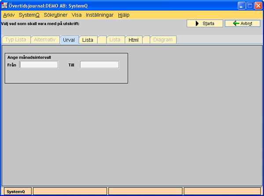Open the Html tab

pyautogui.click(x=133, y=40)
